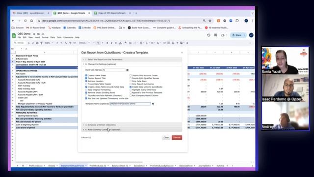The width and height of the screenshot is (314, 177).
Task: Click the print icon in Sheets toolbar
Action: pos(37,43)
